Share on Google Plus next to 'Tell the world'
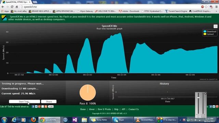This screenshot has width=219, height=123. point(39,107)
